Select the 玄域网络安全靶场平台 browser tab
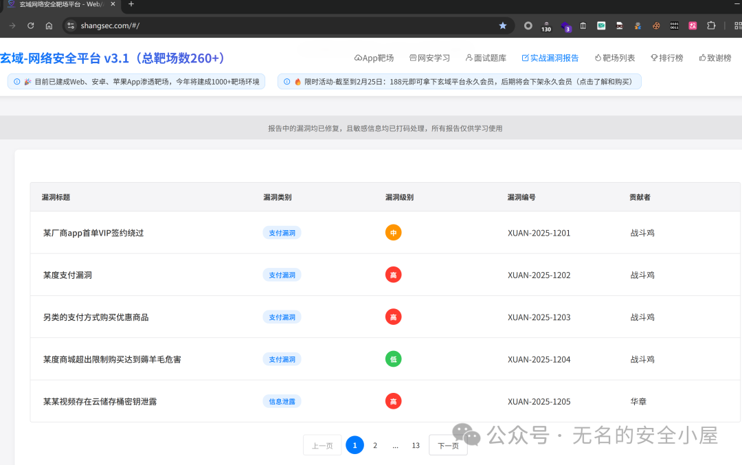This screenshot has height=465, width=742. click(62, 5)
